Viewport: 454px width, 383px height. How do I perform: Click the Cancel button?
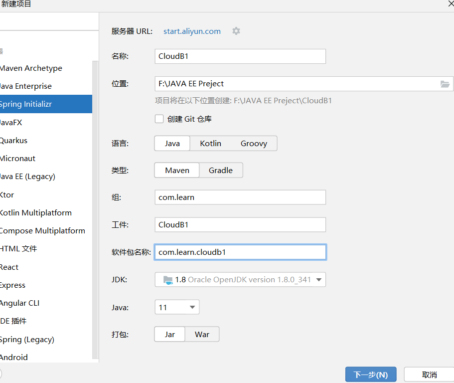(x=429, y=375)
